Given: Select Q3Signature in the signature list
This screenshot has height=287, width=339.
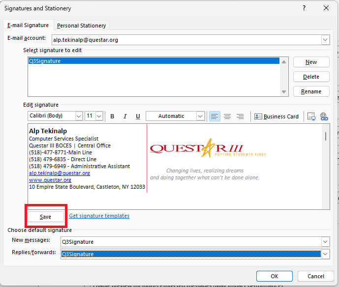Looking at the screenshot, I should [154, 61].
